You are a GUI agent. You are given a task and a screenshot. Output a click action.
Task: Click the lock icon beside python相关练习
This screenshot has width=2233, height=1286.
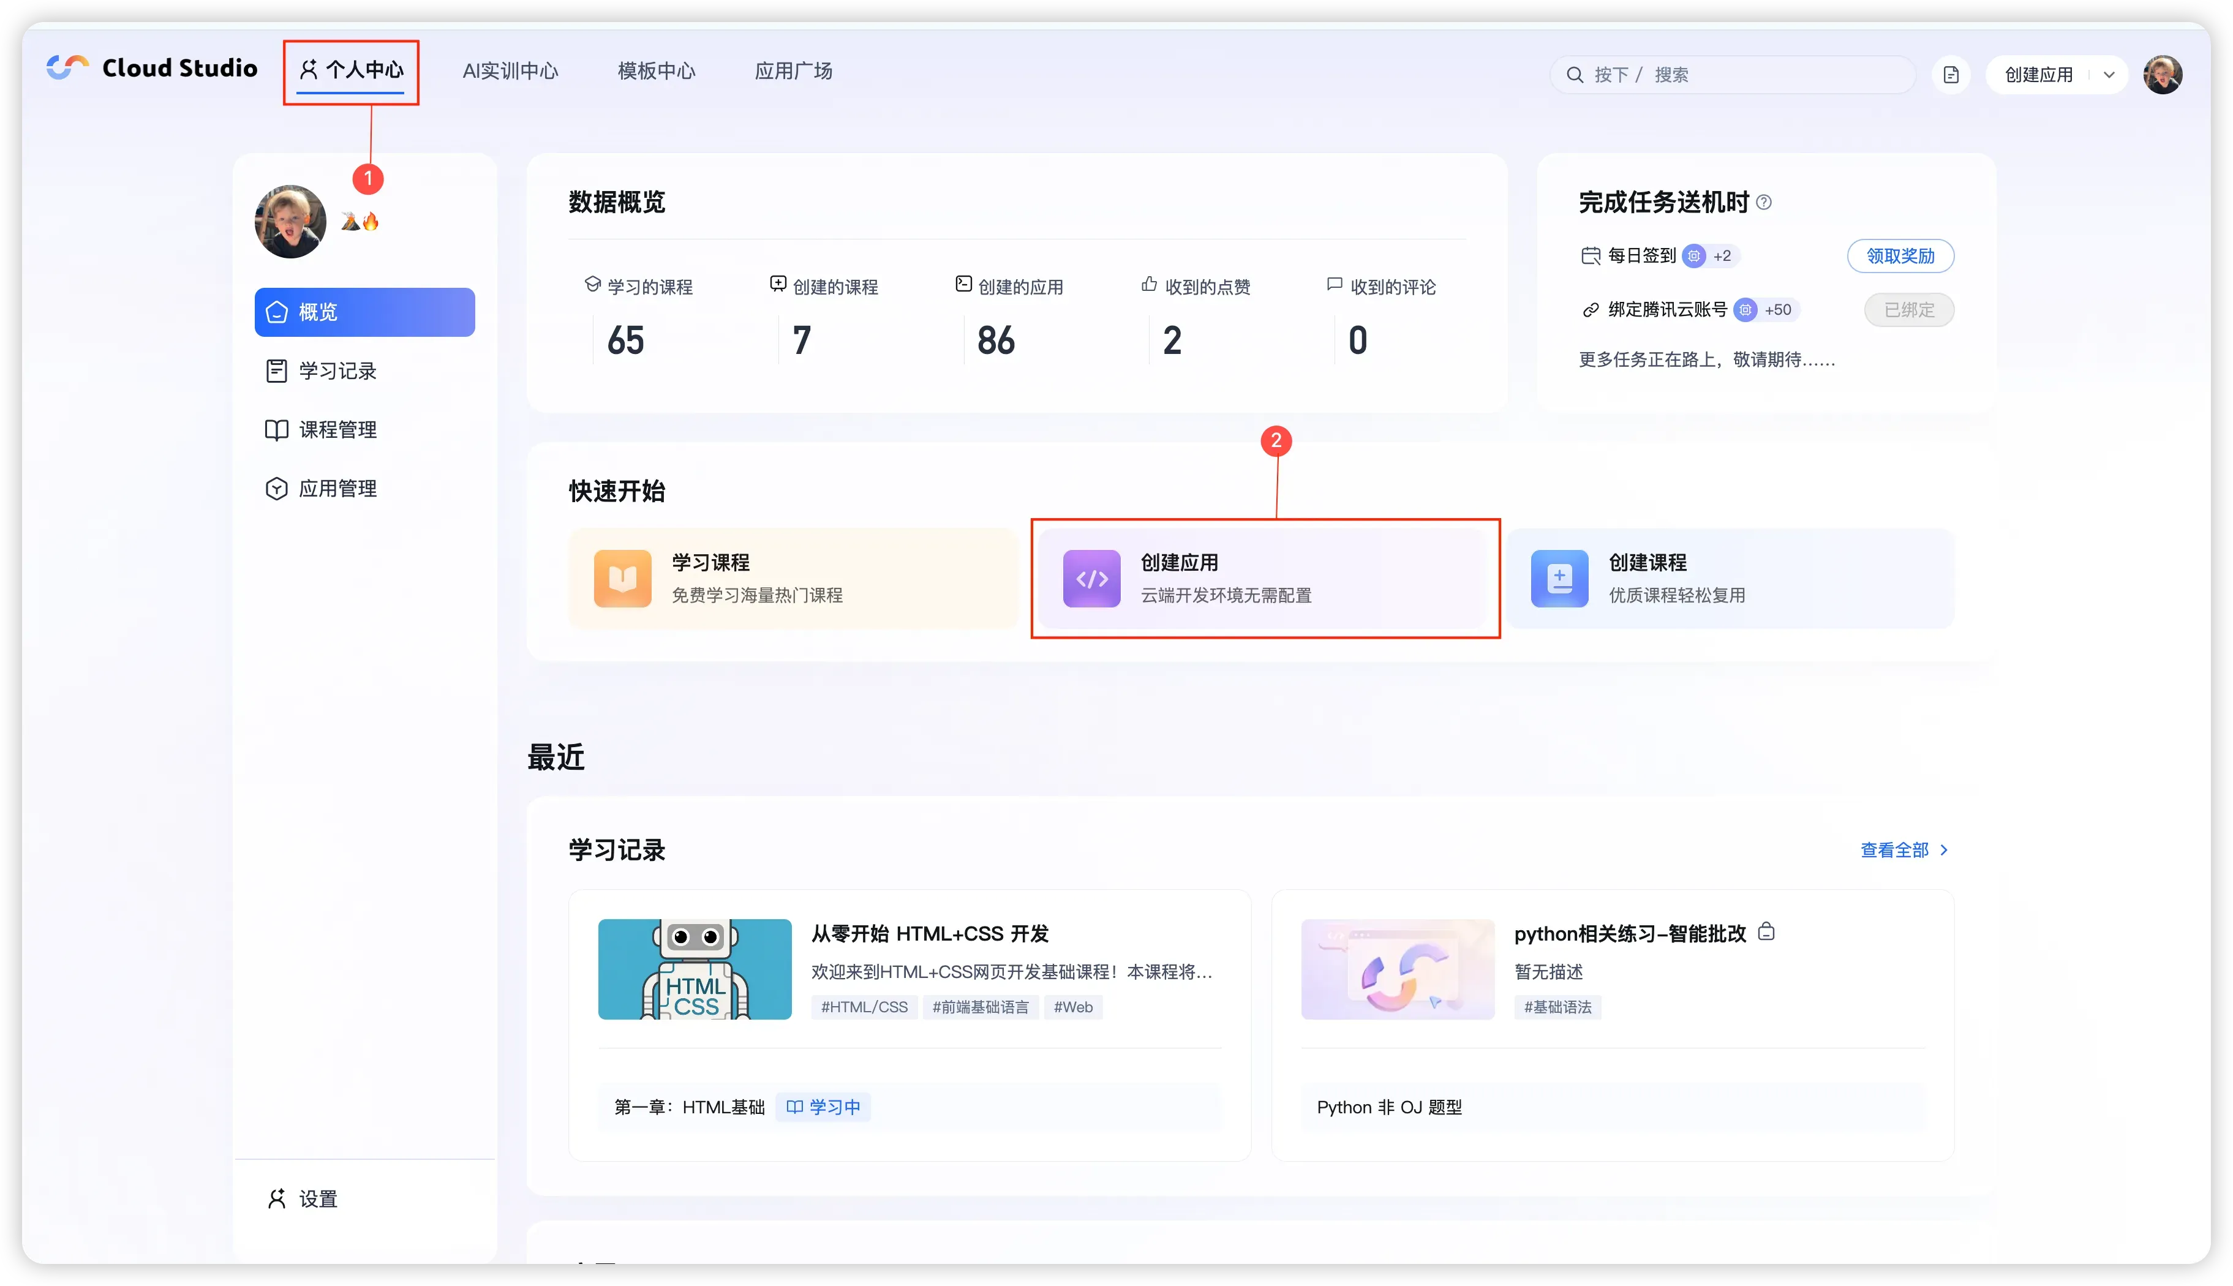1766,932
